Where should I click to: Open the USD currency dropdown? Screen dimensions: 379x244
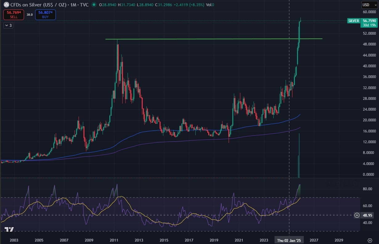369,5
